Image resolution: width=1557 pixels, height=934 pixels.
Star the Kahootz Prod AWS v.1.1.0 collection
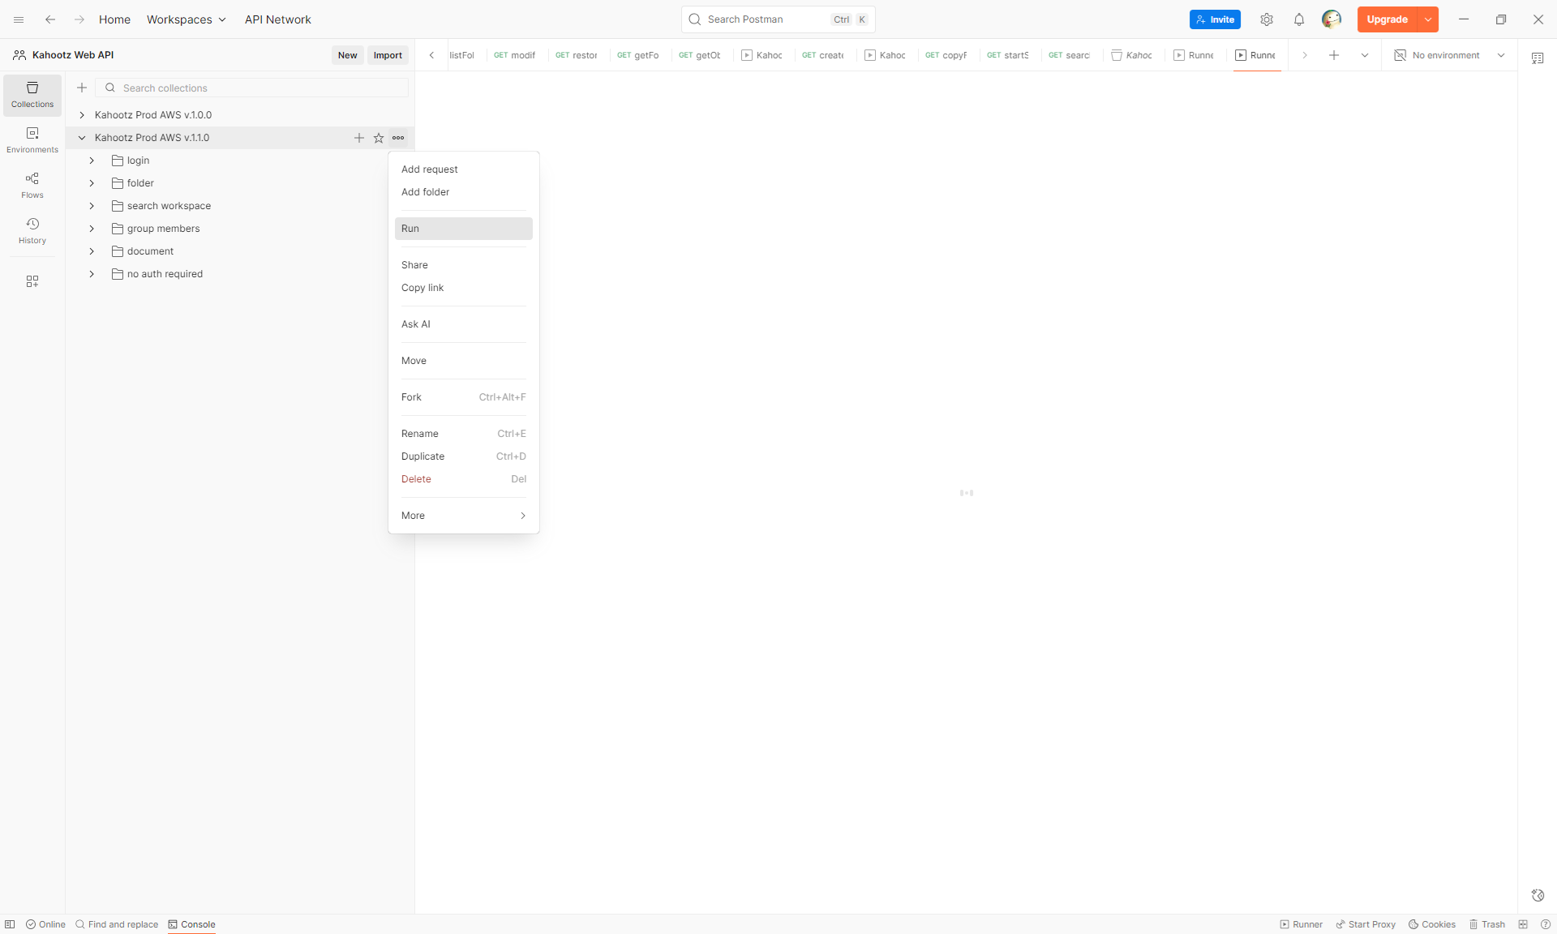(379, 138)
